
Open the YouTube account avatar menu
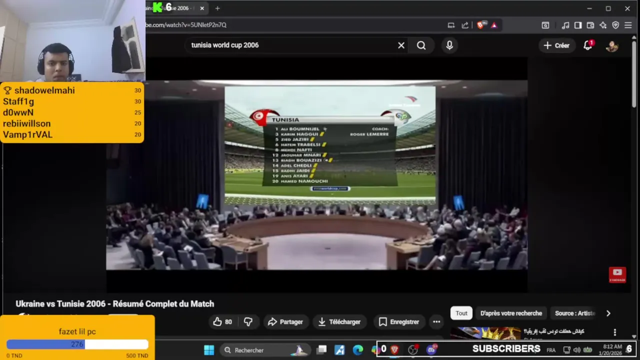(612, 45)
